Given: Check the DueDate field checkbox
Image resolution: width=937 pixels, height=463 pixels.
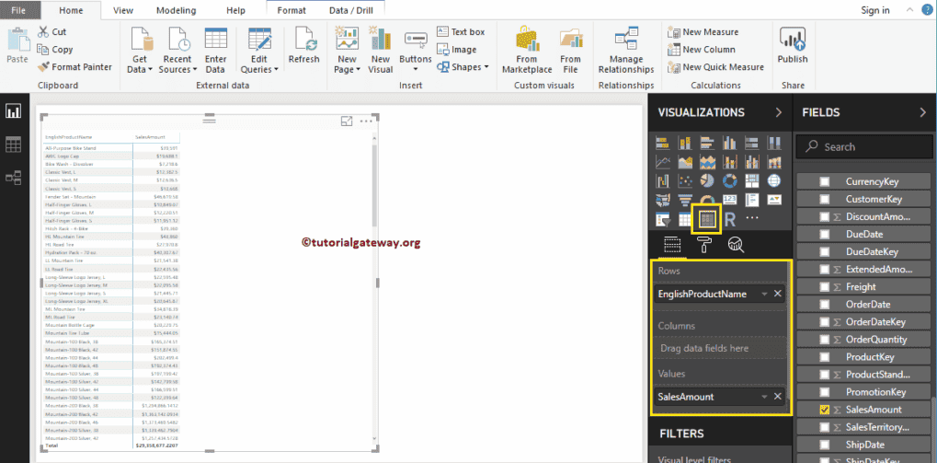Looking at the screenshot, I should click(x=825, y=234).
